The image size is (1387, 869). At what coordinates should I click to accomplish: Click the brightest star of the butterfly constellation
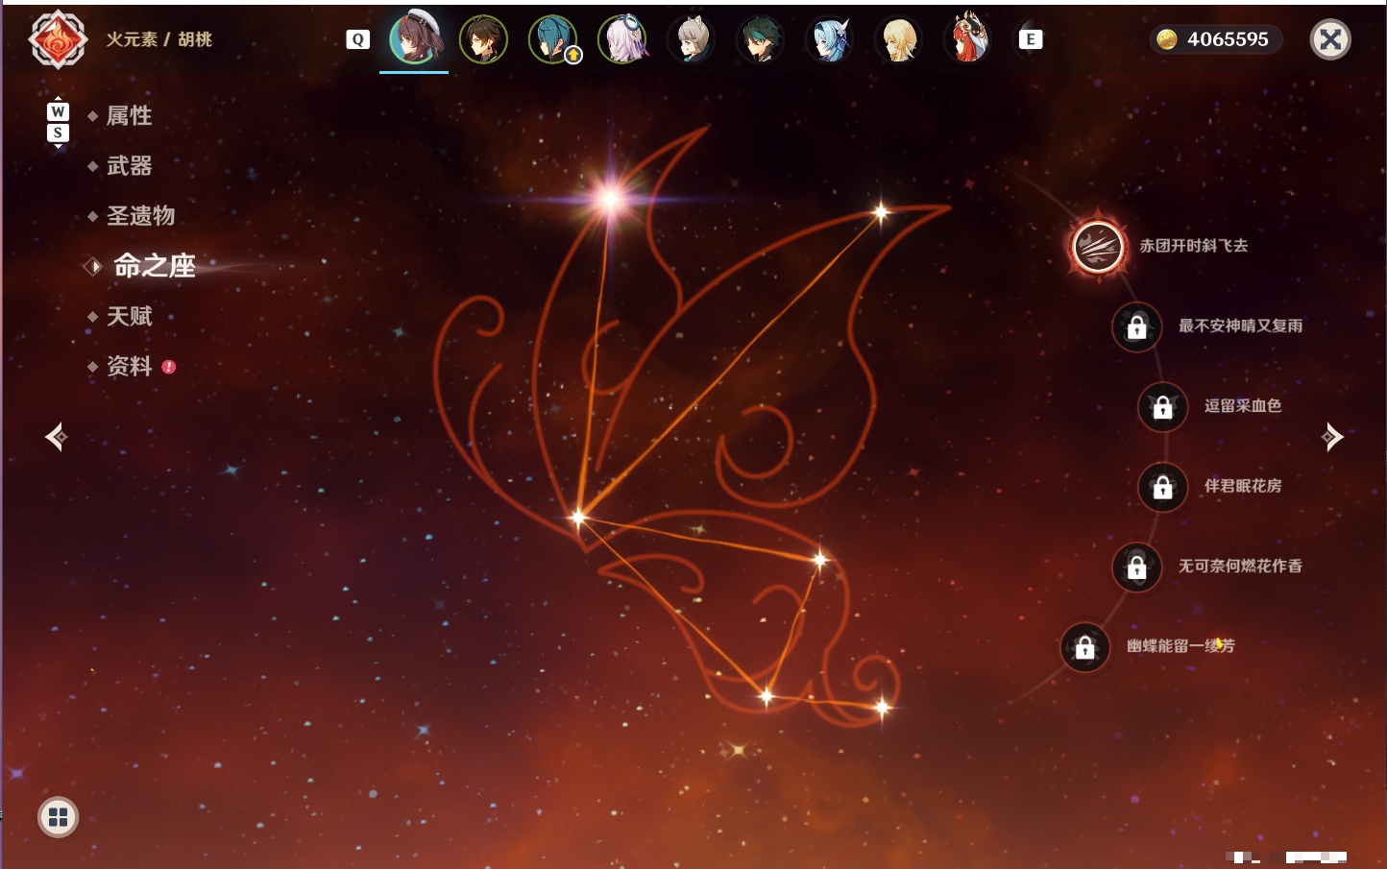point(610,199)
